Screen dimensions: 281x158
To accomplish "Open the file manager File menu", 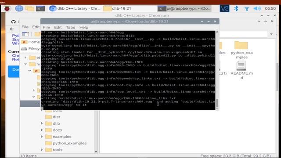I will (x=25, y=27).
